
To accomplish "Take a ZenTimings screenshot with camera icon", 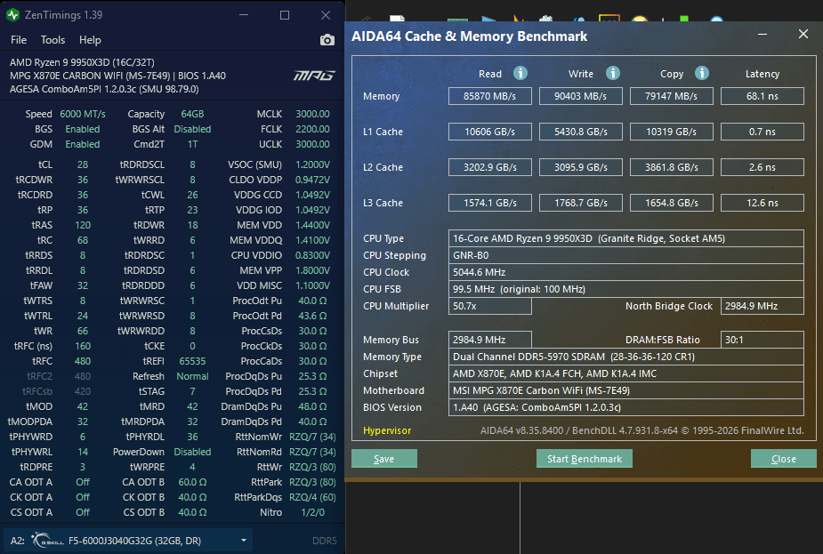I will coord(327,40).
